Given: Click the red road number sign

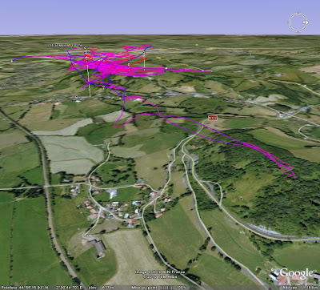Looking at the screenshot, I should click(x=213, y=118).
